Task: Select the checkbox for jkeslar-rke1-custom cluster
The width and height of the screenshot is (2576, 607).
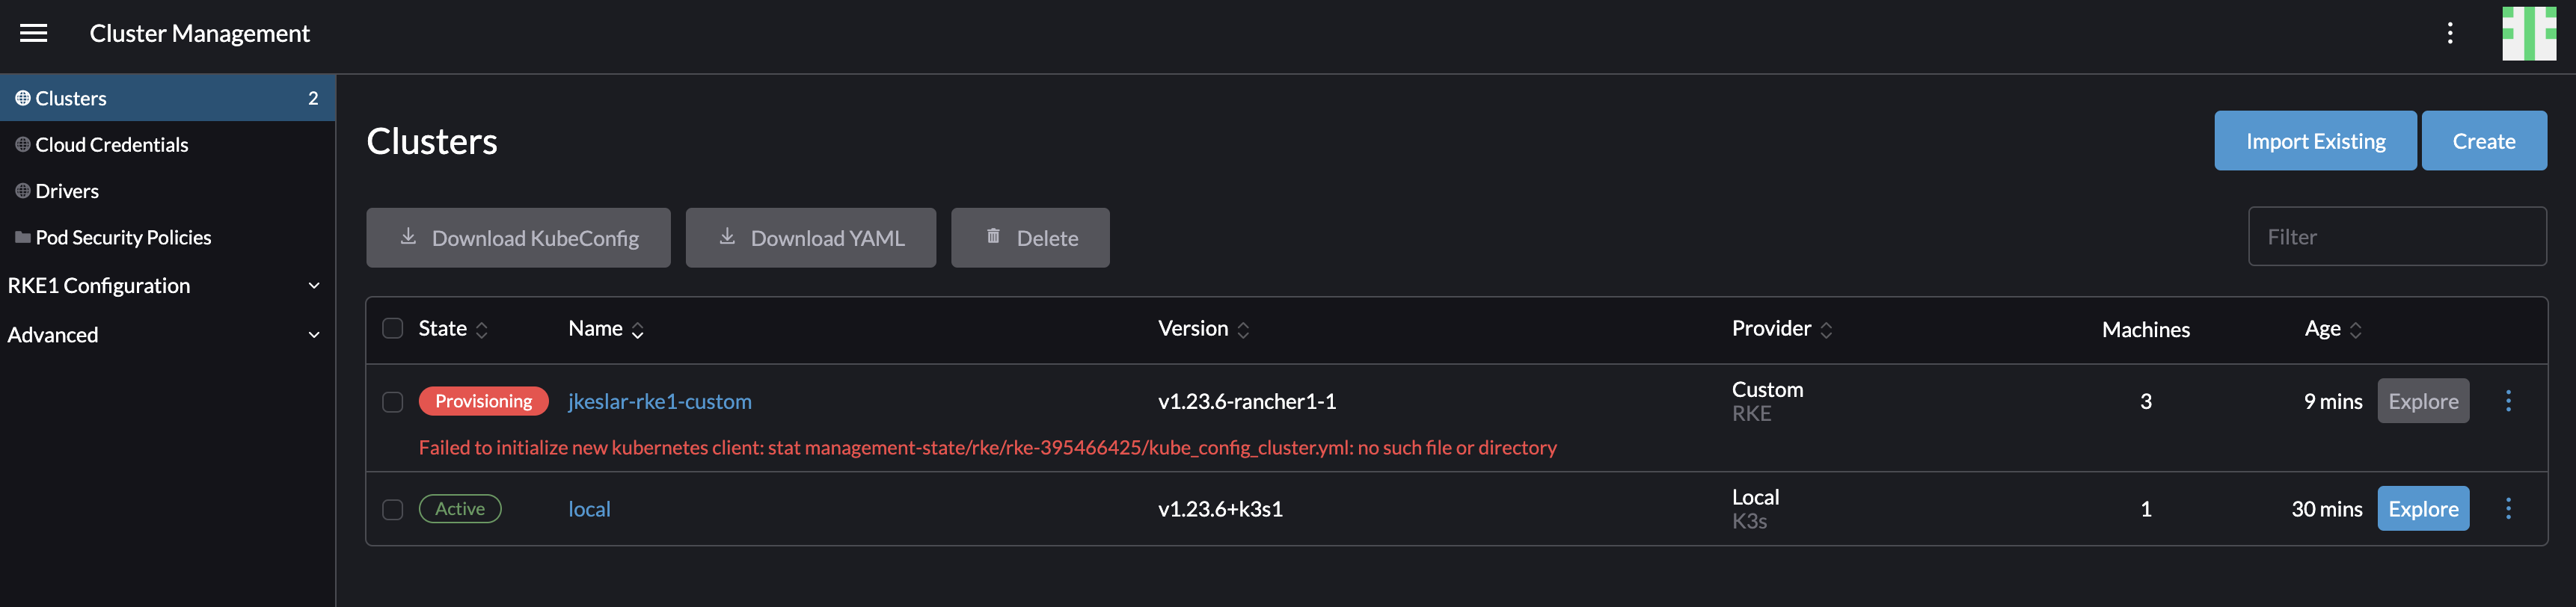Action: (392, 401)
